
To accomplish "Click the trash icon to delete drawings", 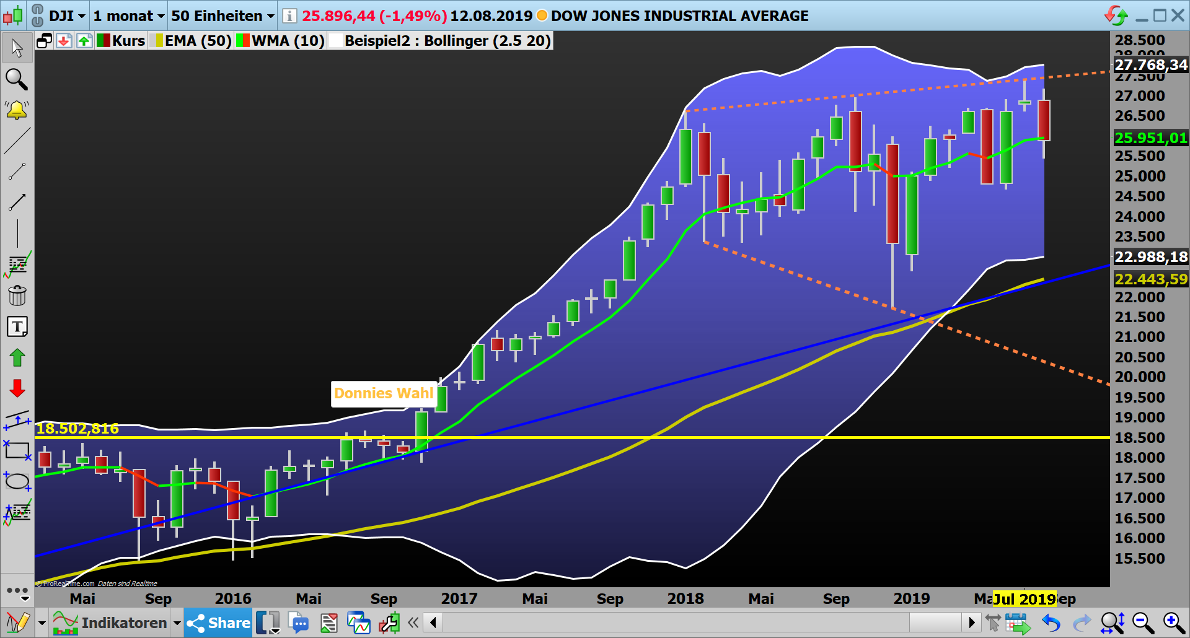I will (x=17, y=295).
